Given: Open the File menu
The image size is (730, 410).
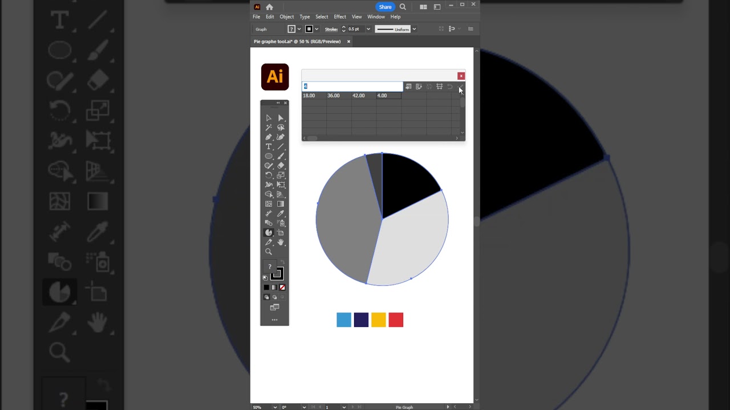Looking at the screenshot, I should click(257, 17).
